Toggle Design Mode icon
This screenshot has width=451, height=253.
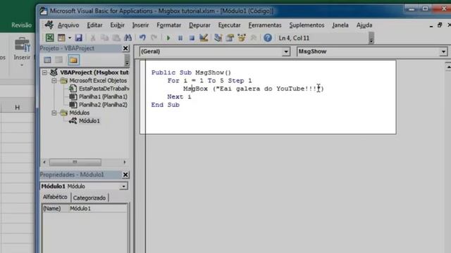(204, 37)
